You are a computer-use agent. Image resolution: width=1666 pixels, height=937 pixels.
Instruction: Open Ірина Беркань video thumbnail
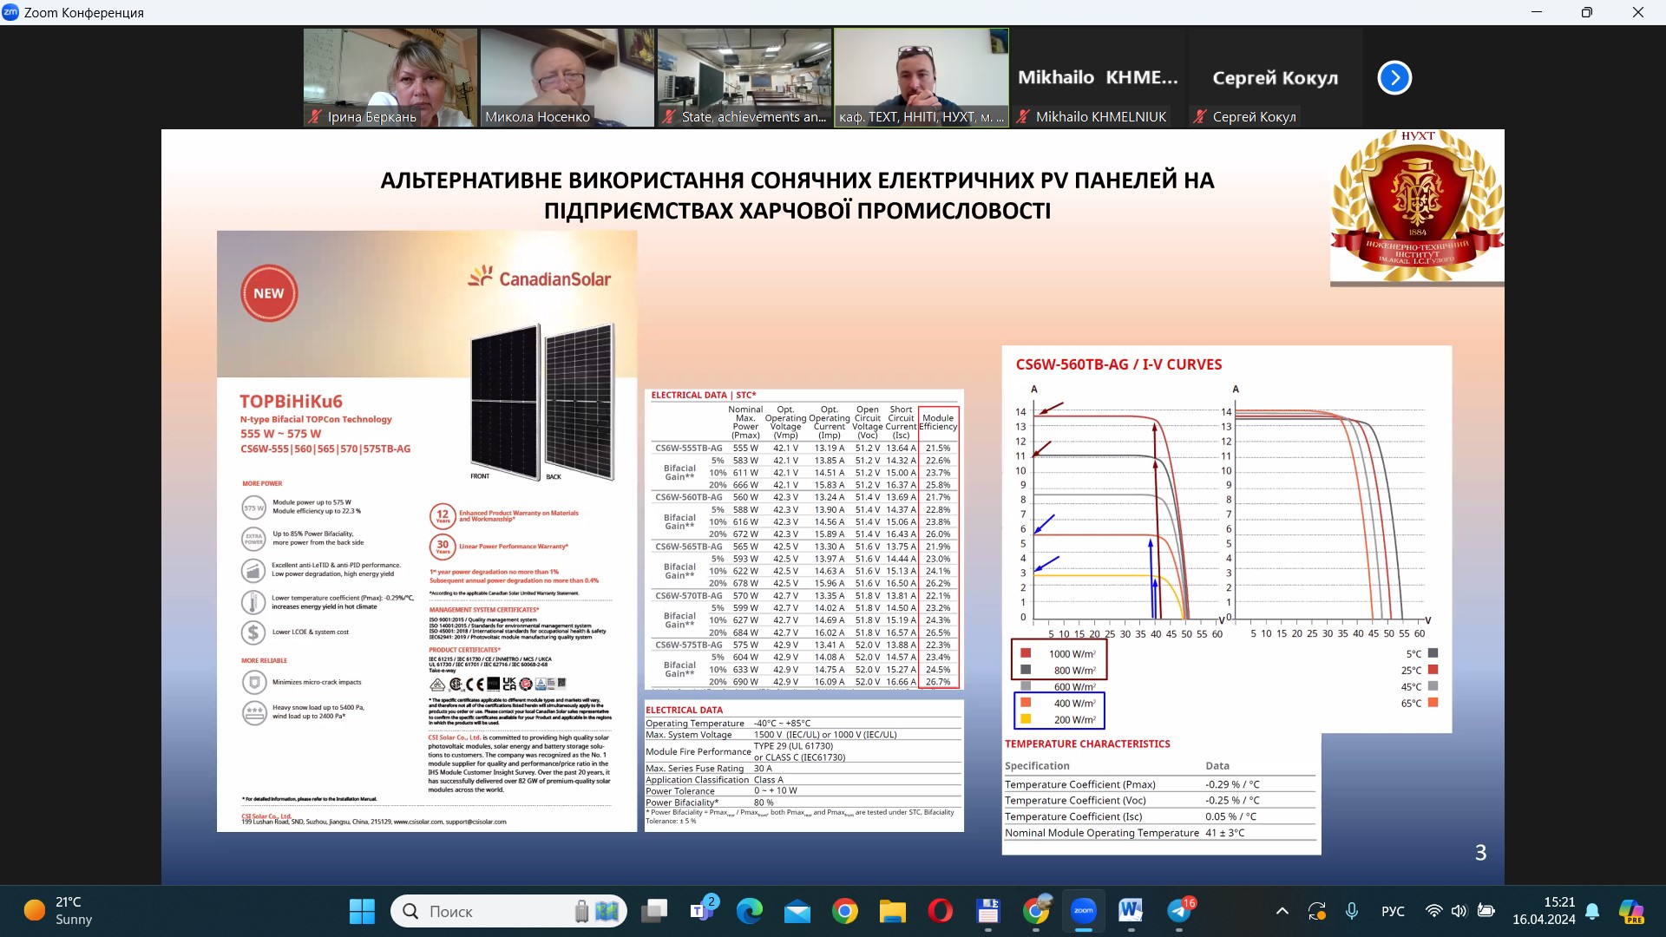(x=390, y=78)
